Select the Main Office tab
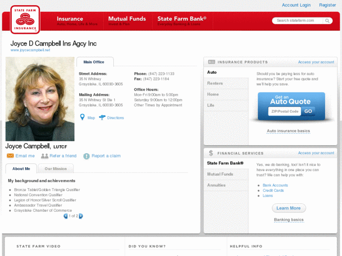The width and height of the screenshot is (342, 256). [x=95, y=62]
